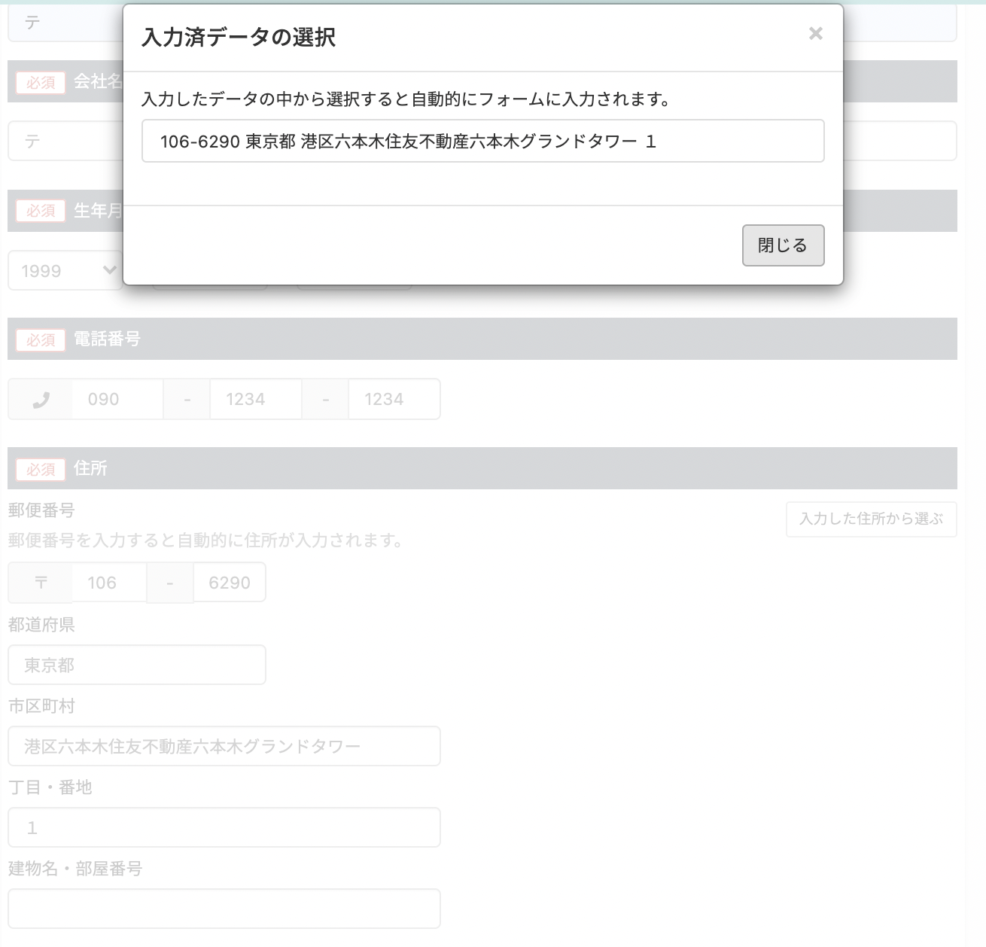Click the 住所 section header label
Viewport: 986px width, 947px height.
(90, 468)
